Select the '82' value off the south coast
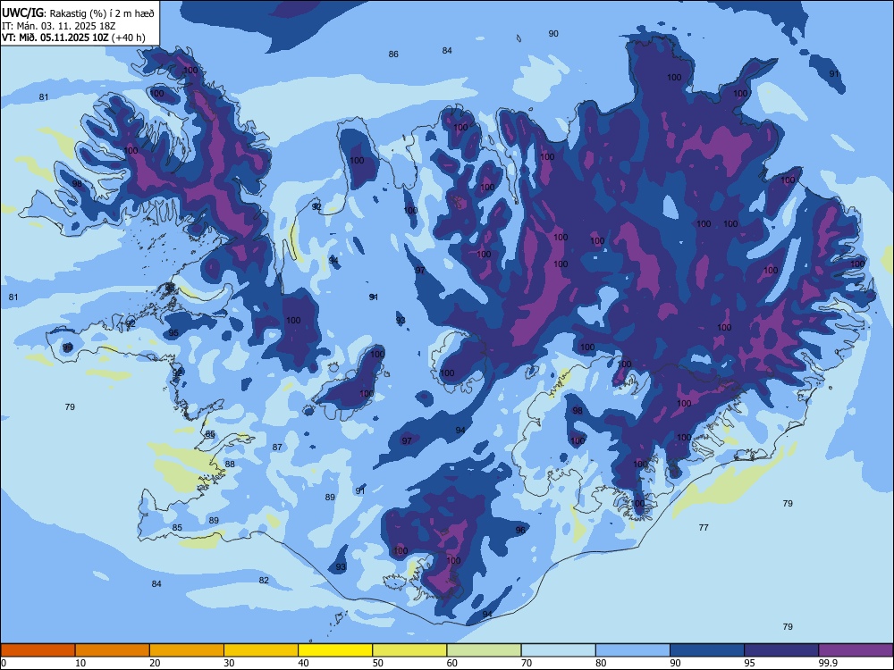The width and height of the screenshot is (894, 670). (264, 581)
